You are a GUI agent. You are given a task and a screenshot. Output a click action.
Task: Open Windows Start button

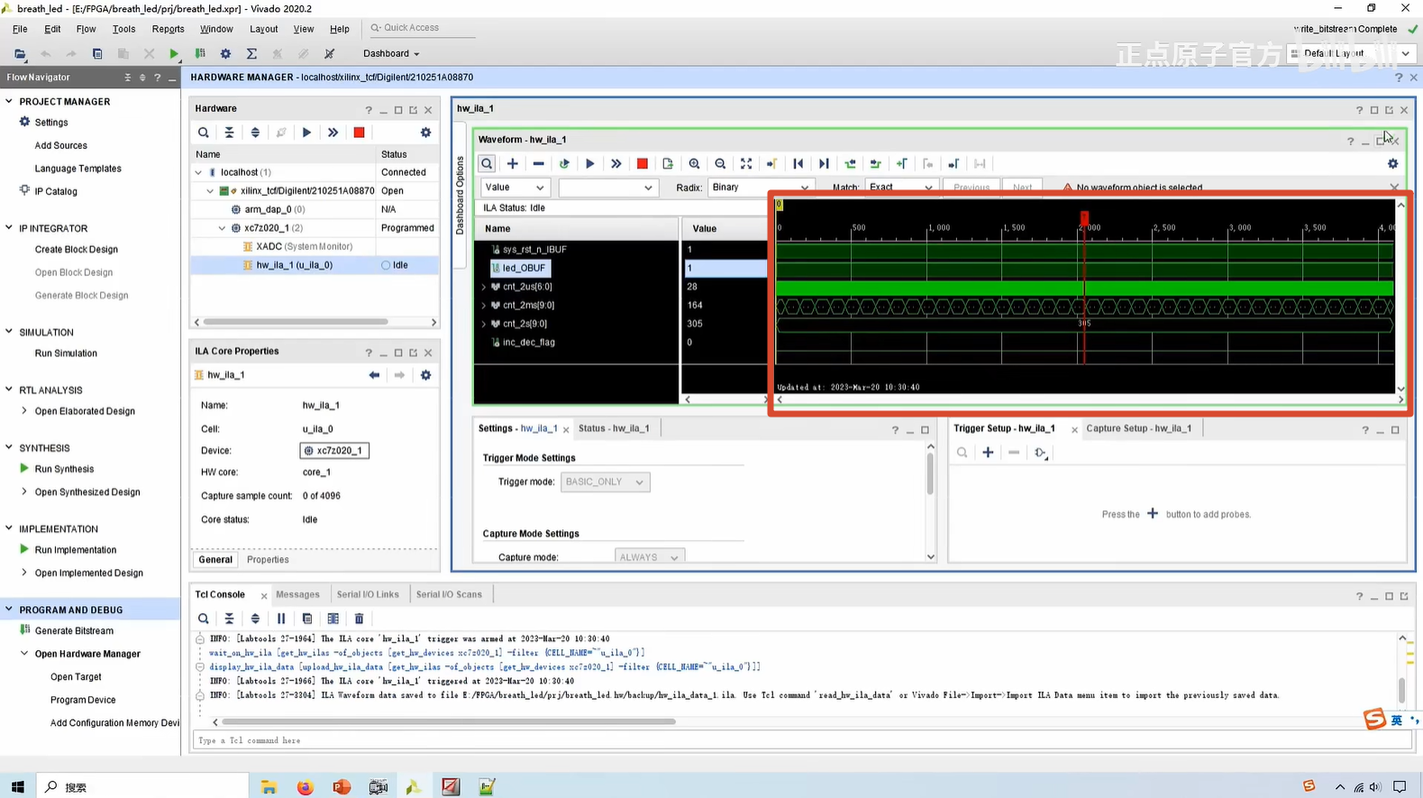click(17, 786)
